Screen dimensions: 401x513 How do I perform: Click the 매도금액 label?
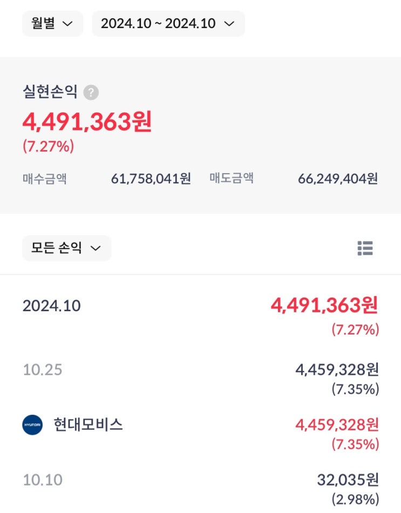(x=232, y=179)
